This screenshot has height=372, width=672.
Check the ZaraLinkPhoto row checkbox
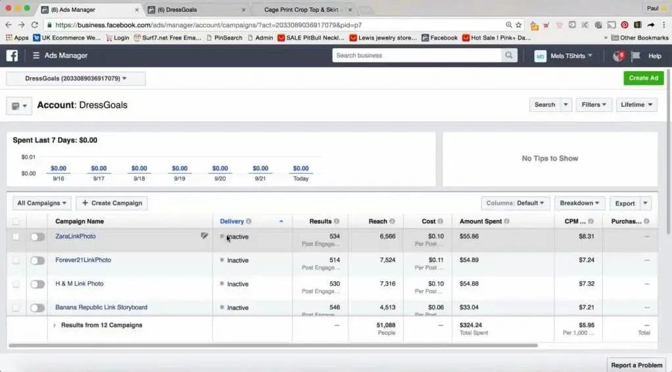pyautogui.click(x=16, y=237)
